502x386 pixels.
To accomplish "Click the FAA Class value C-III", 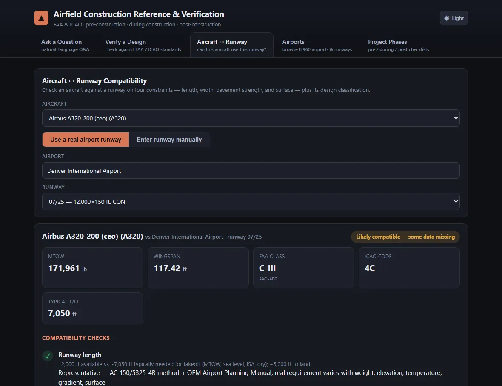I will click(267, 268).
